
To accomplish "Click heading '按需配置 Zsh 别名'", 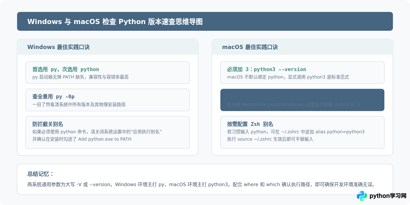I will pos(250,124).
